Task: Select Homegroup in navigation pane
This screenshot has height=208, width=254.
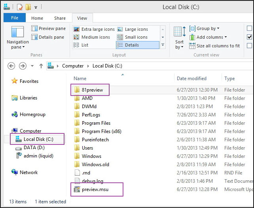Action: [28, 114]
